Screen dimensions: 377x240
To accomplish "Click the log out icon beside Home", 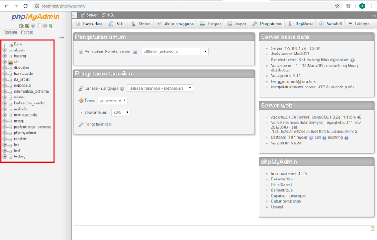I will (x=27, y=25).
